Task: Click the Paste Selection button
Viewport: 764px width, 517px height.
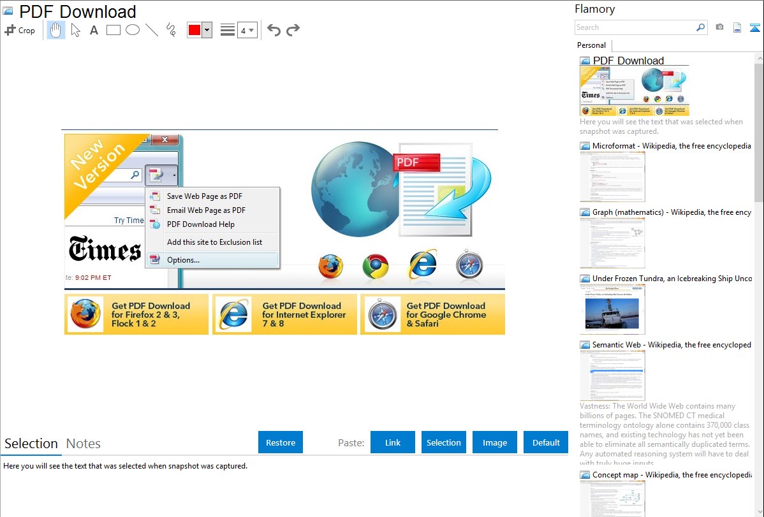Action: (443, 442)
